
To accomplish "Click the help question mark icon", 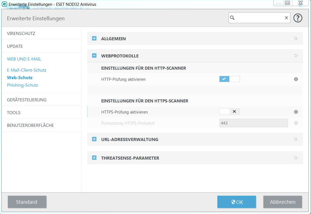I will (x=298, y=18).
